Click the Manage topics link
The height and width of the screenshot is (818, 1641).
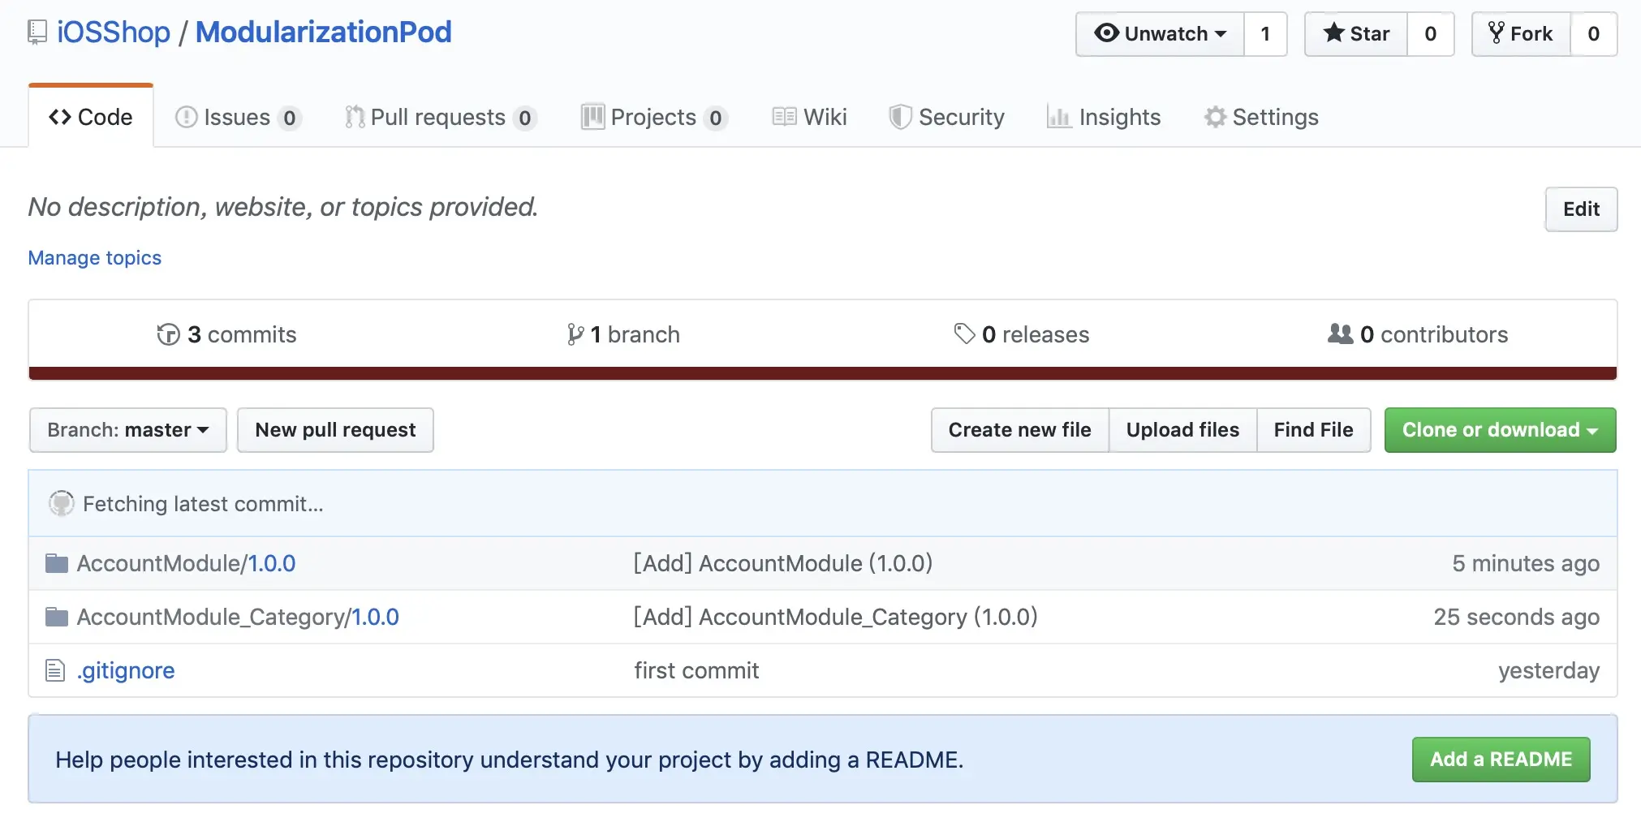(x=95, y=258)
